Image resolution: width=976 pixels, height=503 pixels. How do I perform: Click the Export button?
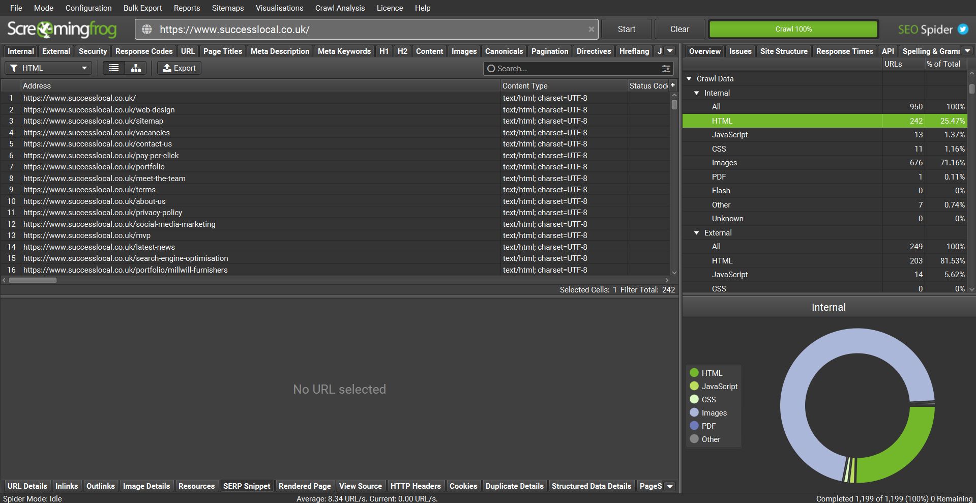pyautogui.click(x=179, y=68)
